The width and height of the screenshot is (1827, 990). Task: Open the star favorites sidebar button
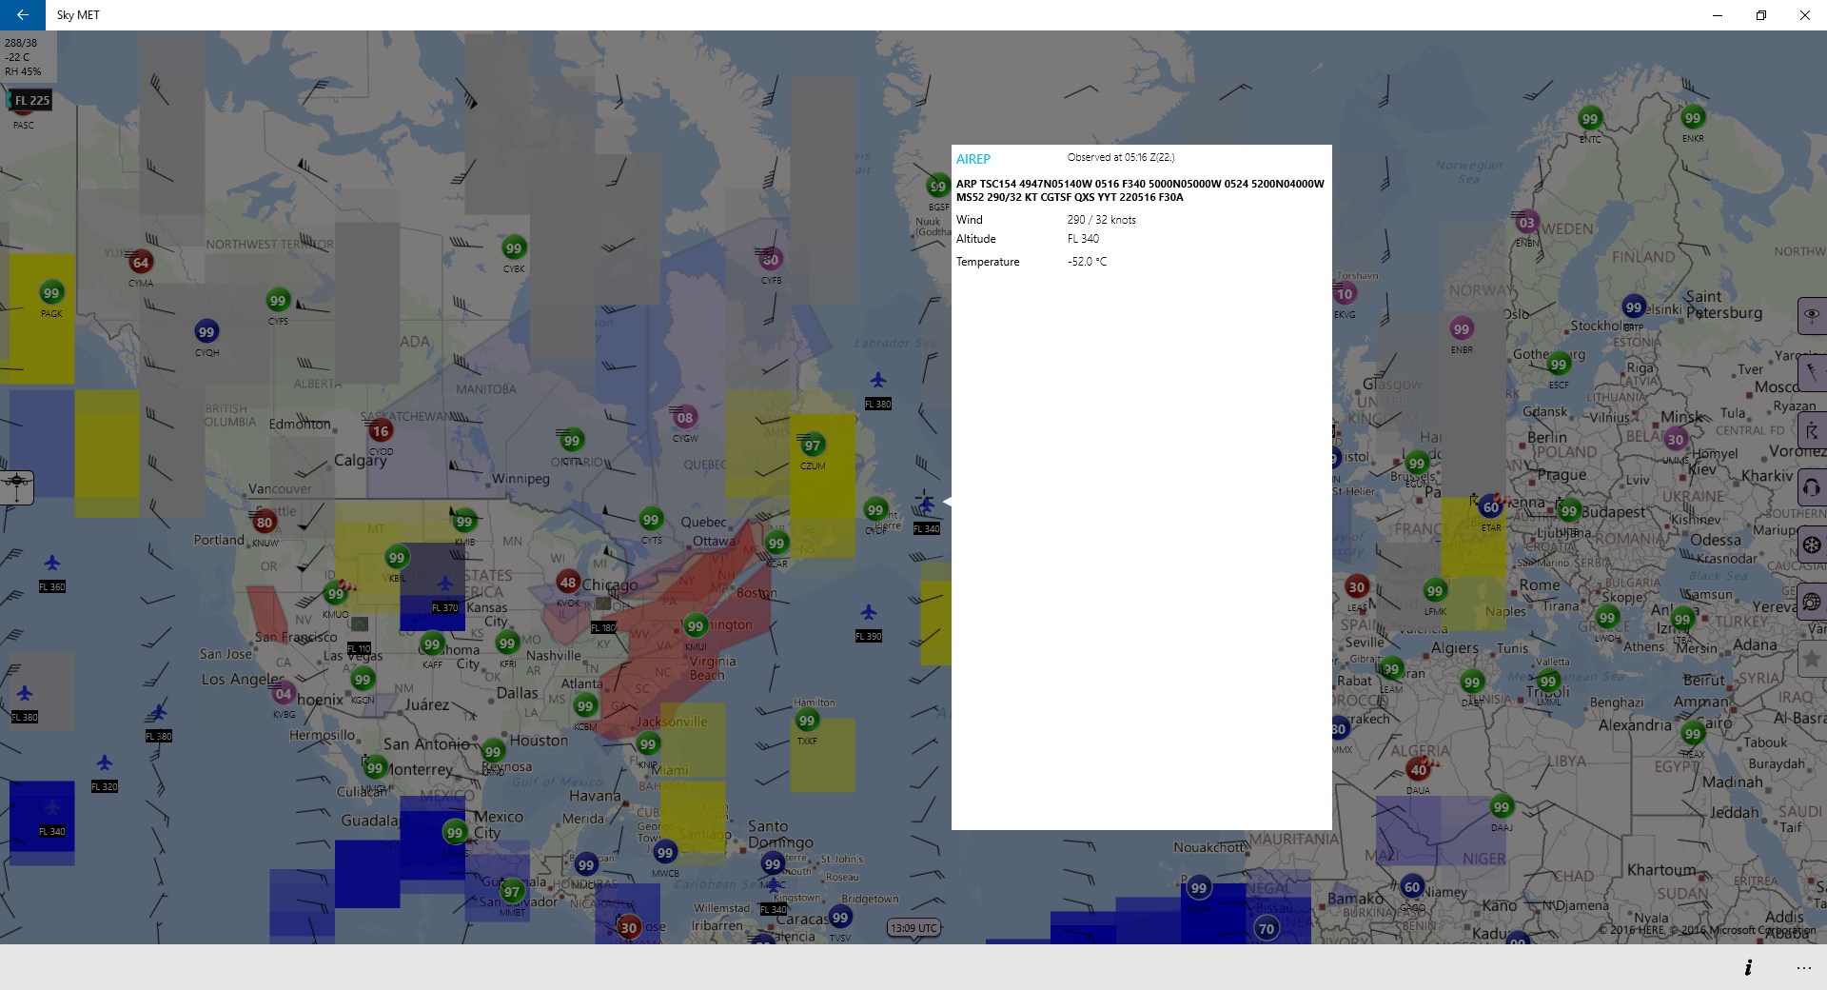tap(1812, 658)
